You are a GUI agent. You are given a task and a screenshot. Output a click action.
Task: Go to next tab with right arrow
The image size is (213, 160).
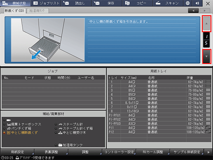[205, 11]
